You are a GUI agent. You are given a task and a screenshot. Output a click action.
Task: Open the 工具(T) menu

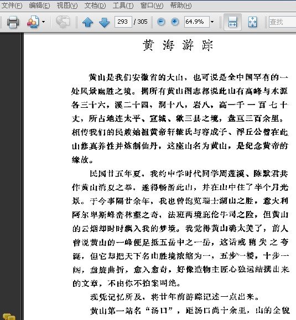click(123, 6)
